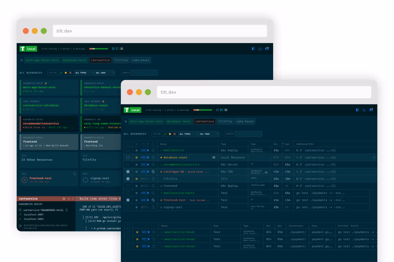Image resolution: width=394 pixels, height=262 pixels.
Task: Check the database-reset row checkbox
Action: tap(128, 158)
